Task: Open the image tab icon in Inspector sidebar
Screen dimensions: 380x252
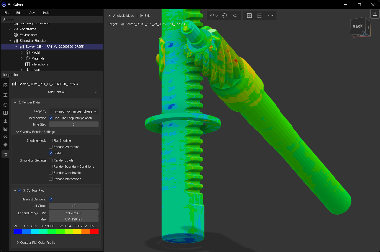Action: [5, 85]
